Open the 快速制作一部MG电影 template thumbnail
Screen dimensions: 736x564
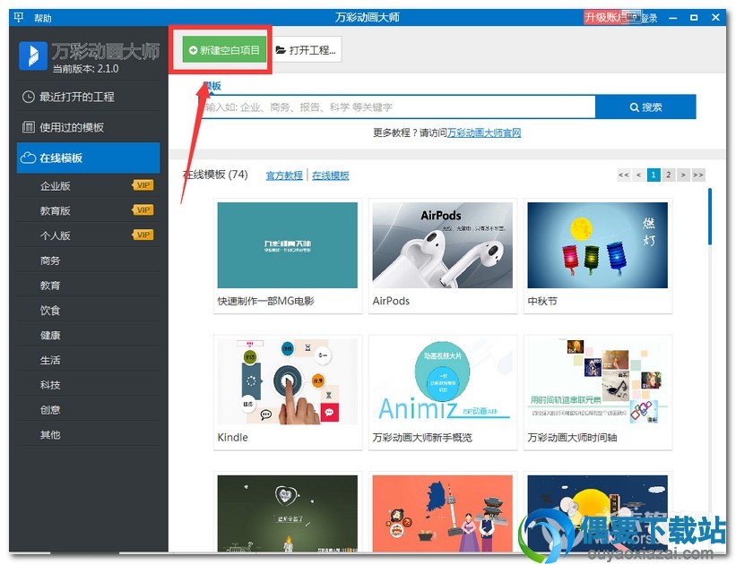287,245
